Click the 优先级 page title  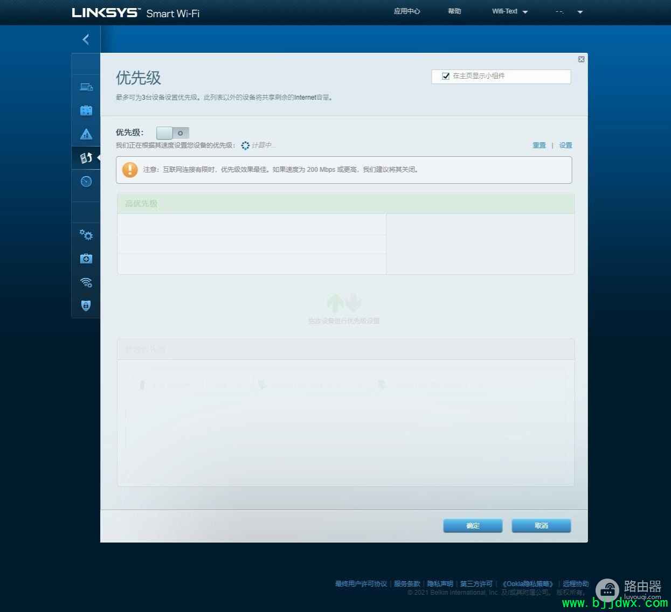139,78
